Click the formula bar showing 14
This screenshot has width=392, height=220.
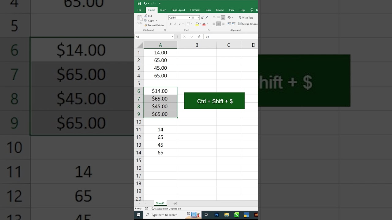pos(231,37)
